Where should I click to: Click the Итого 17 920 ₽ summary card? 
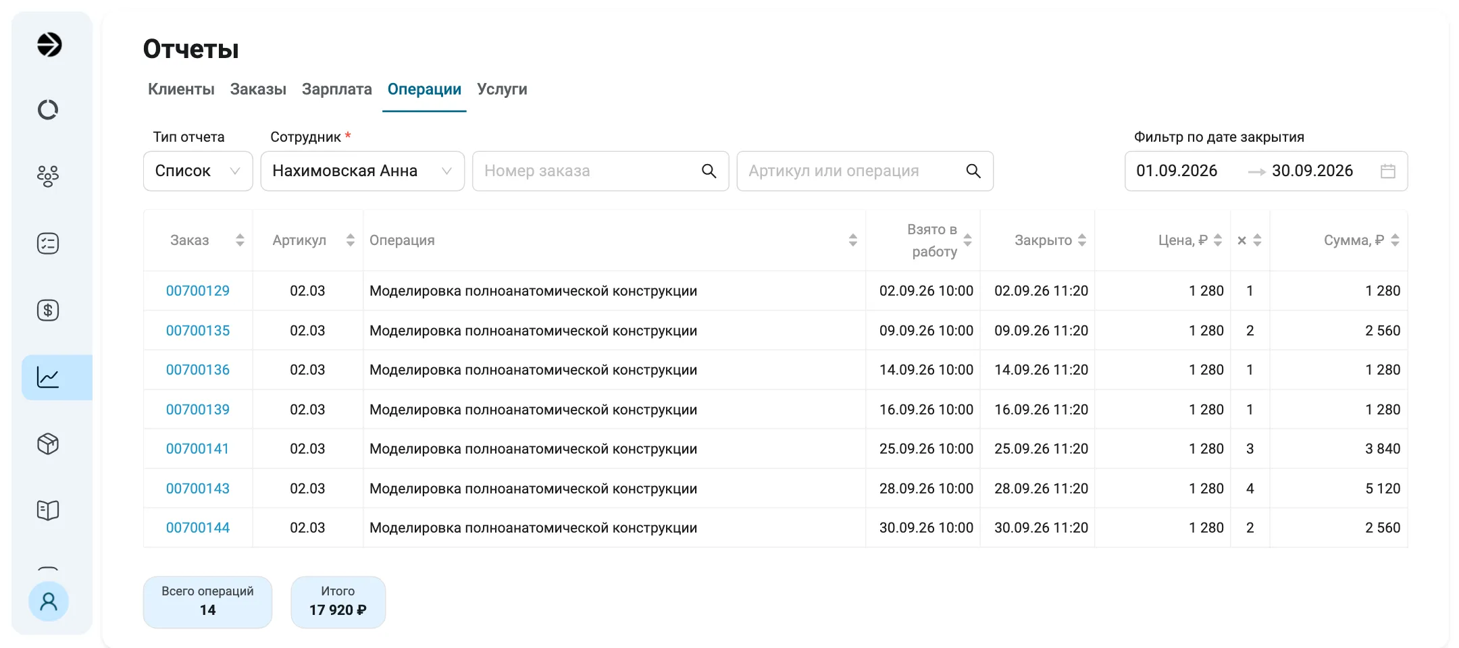338,602
